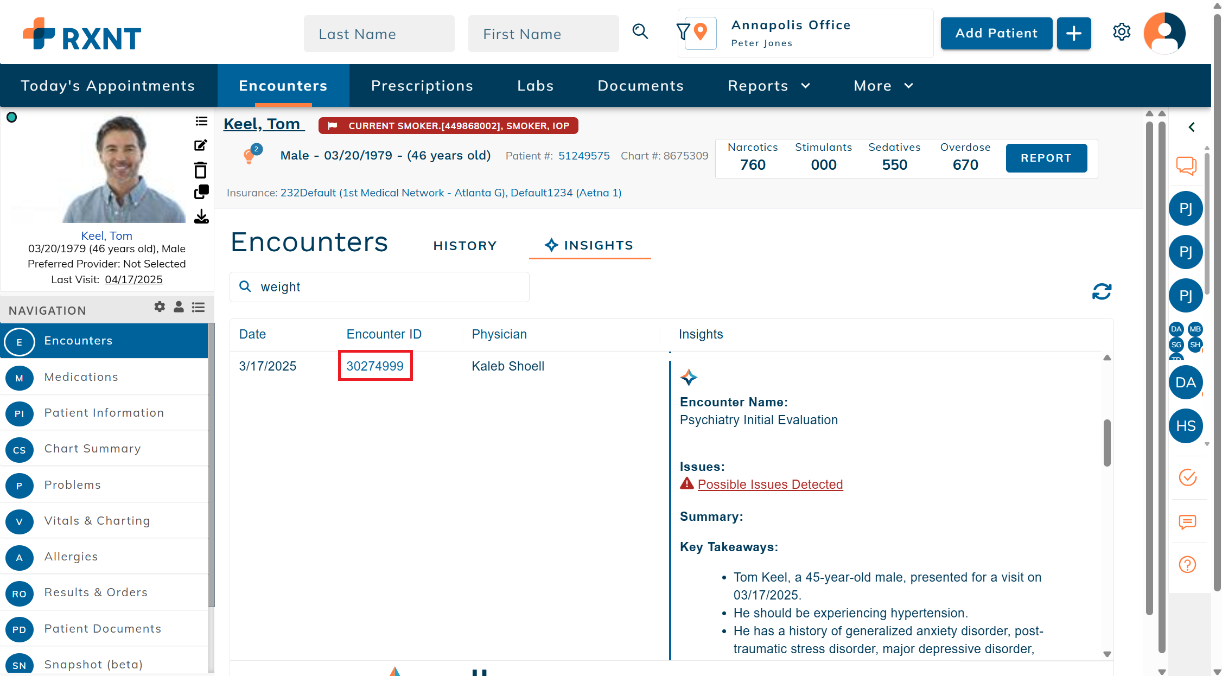The image size is (1222, 676).
Task: Click the search magnifier icon in header
Action: pyautogui.click(x=640, y=31)
